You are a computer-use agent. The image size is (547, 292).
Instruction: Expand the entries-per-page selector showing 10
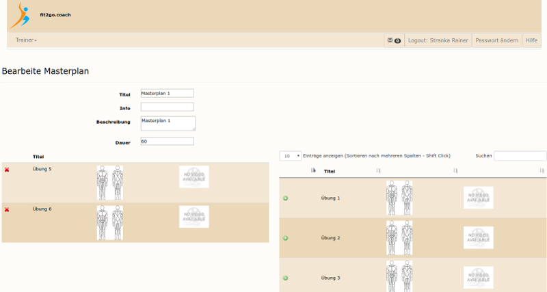point(290,156)
